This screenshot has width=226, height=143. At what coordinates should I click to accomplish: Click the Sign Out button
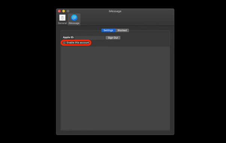pos(113,38)
